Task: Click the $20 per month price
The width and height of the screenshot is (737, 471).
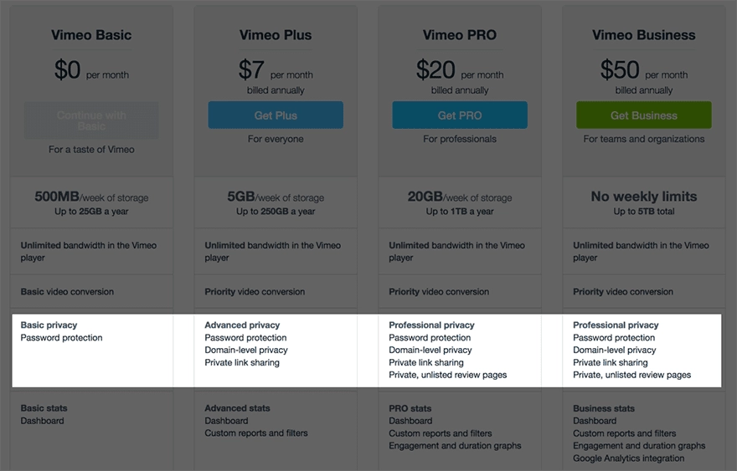Action: pos(459,70)
